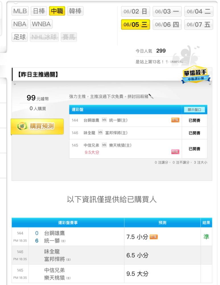This screenshot has width=220, height=285.
Task: Select the 06/07 五 date button
Action: tap(199, 24)
